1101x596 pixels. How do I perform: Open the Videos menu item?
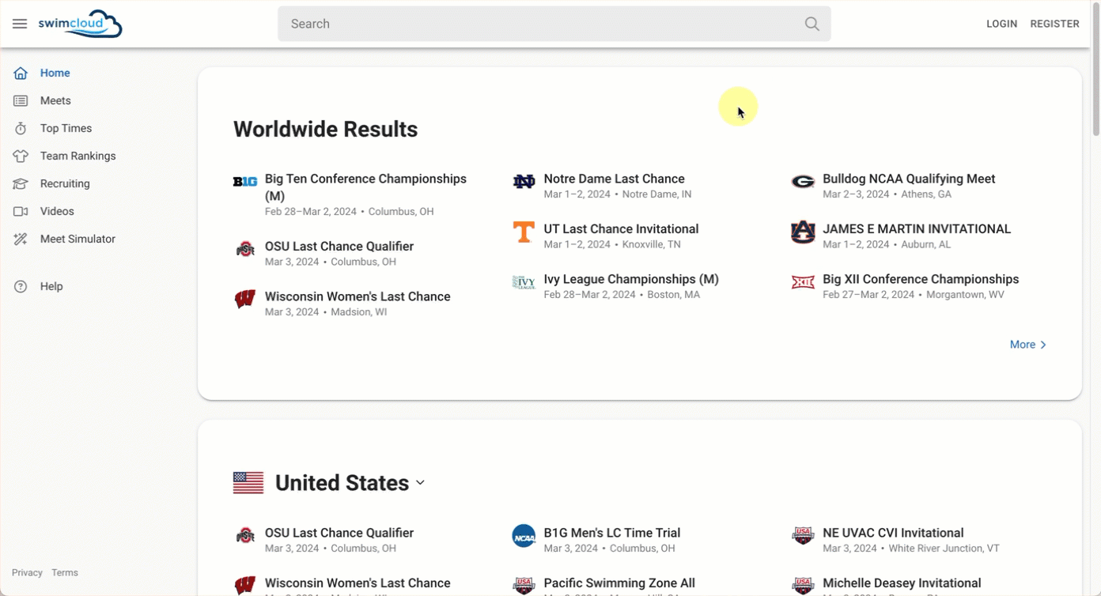click(57, 211)
